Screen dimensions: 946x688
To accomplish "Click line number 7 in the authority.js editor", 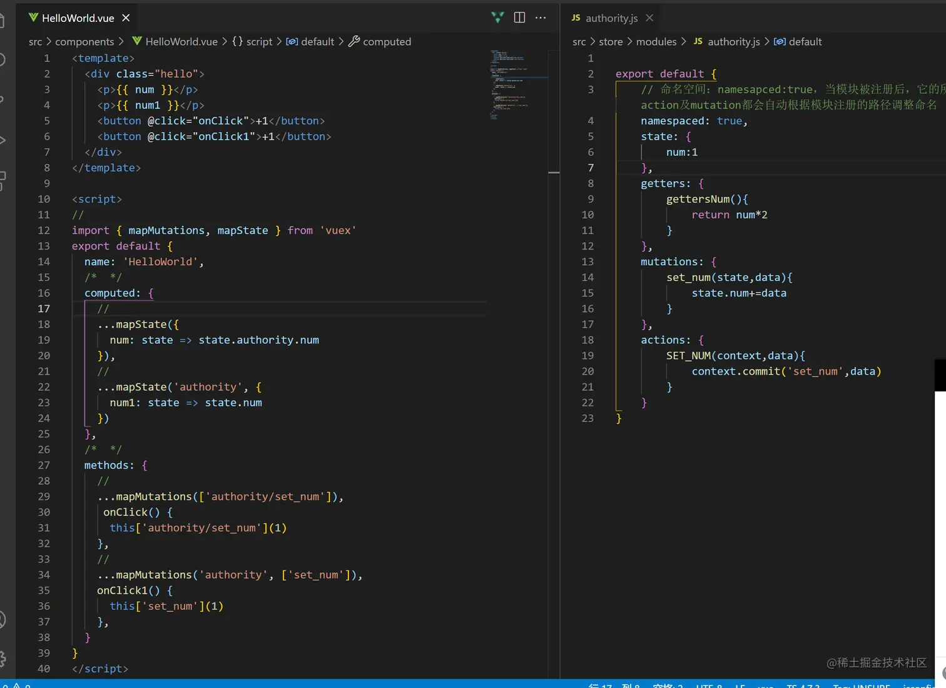I will (591, 168).
